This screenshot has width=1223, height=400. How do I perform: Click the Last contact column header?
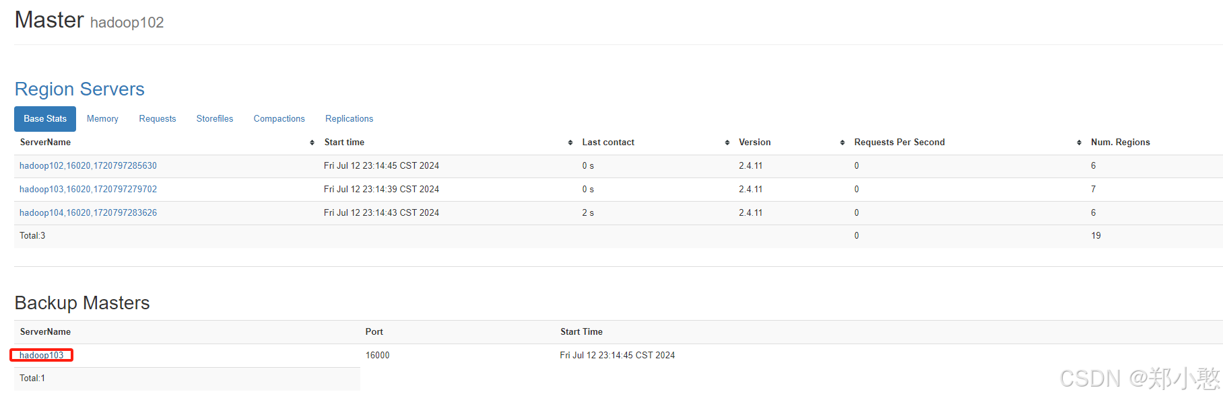[x=608, y=143]
